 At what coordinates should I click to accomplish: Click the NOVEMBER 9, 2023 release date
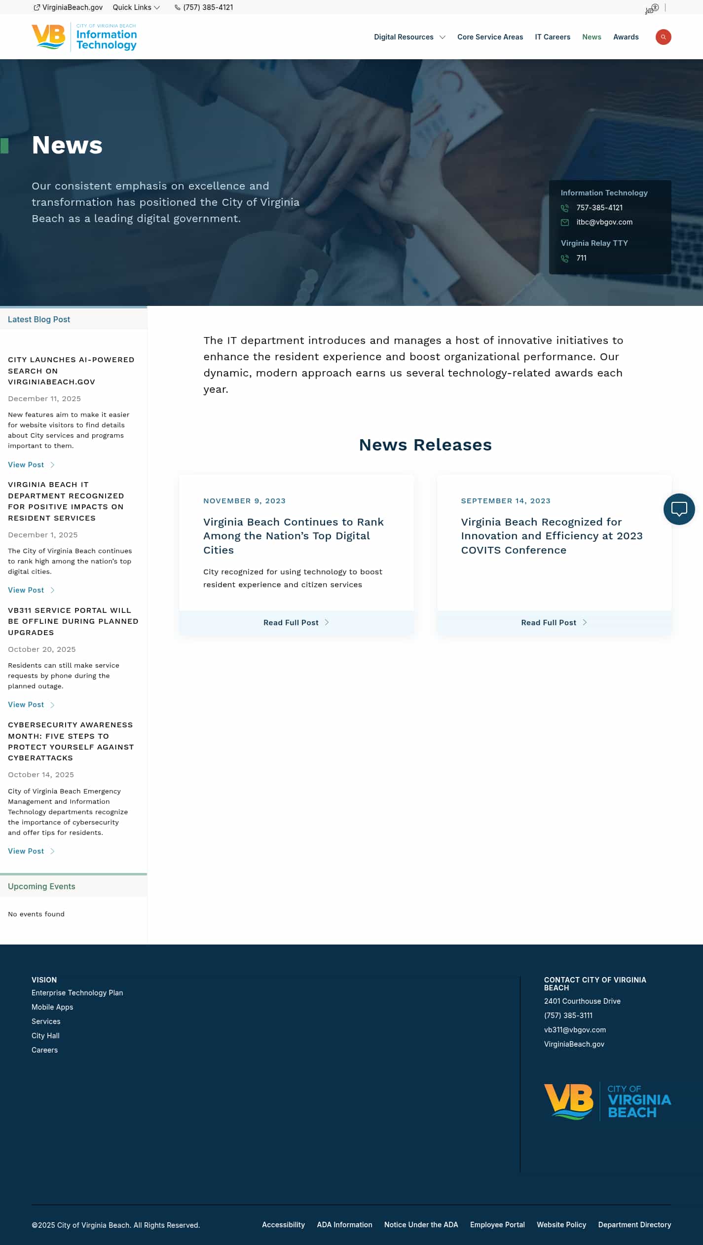[x=244, y=501]
